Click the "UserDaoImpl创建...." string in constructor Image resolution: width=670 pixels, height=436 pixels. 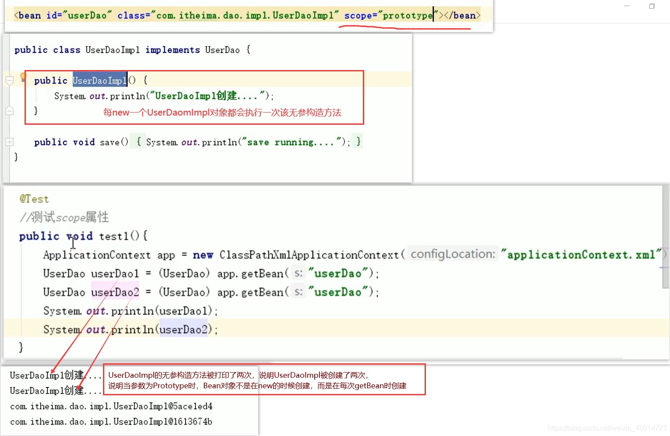(207, 96)
